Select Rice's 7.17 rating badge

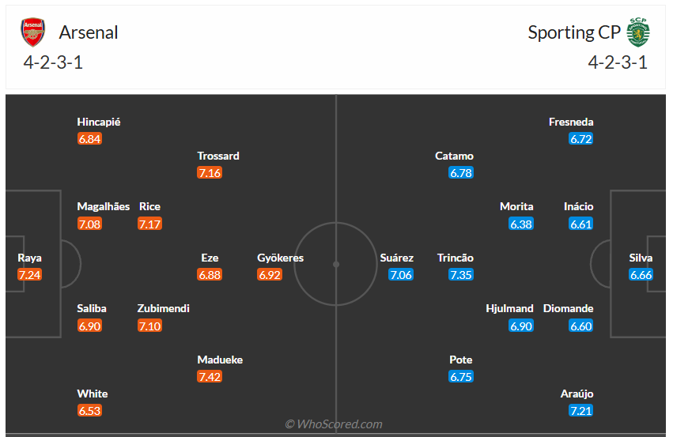point(149,224)
